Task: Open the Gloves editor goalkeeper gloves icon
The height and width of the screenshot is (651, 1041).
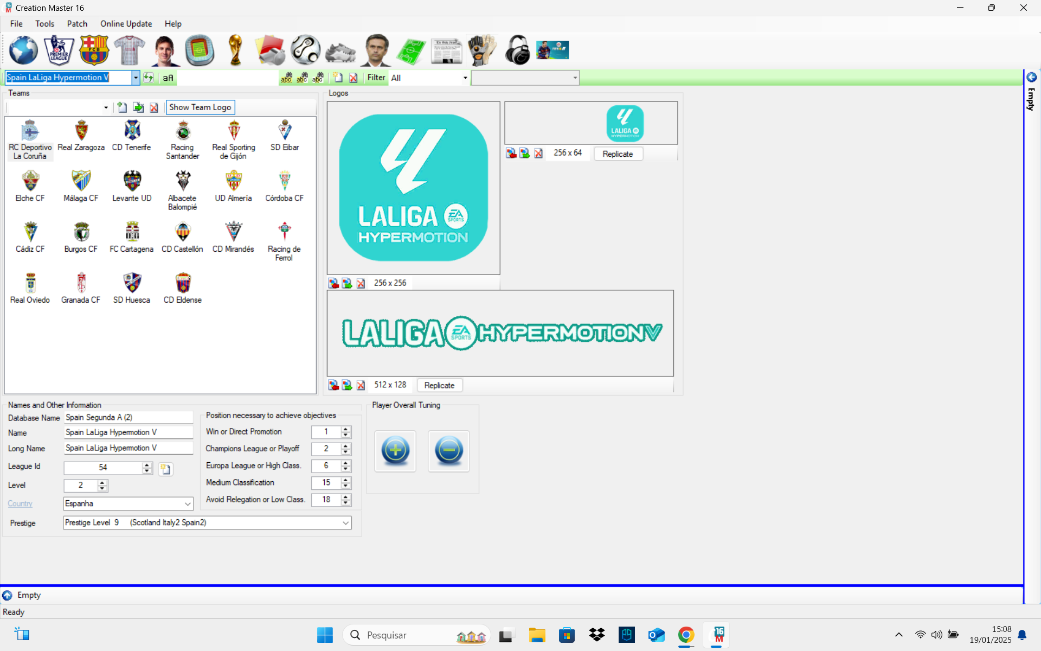Action: pyautogui.click(x=481, y=50)
